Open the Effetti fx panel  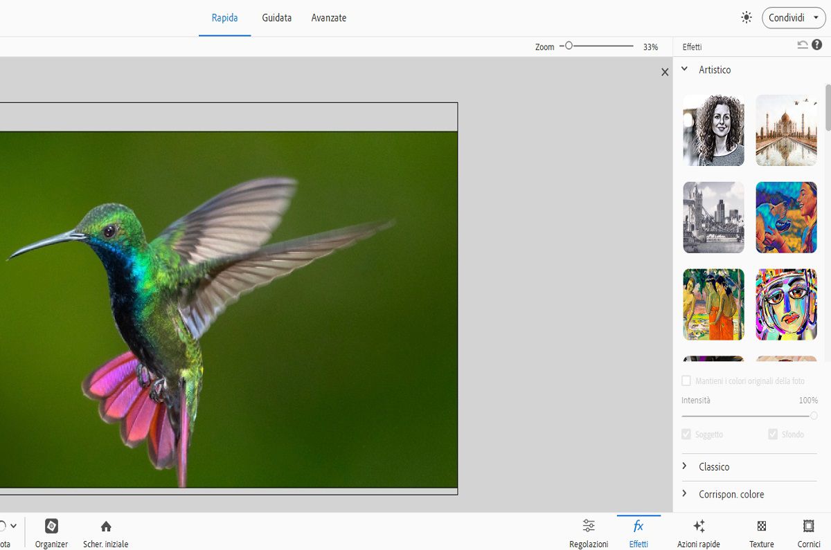[638, 533]
